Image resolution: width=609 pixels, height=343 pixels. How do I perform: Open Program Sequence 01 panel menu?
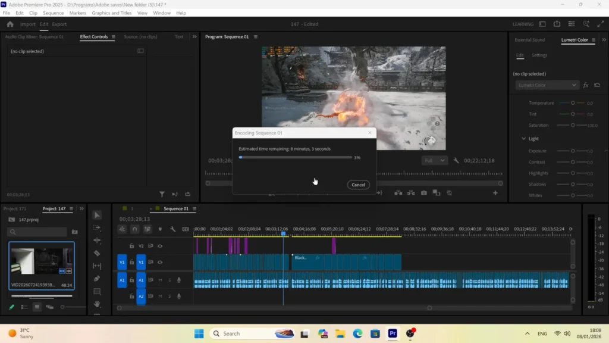pyautogui.click(x=256, y=37)
